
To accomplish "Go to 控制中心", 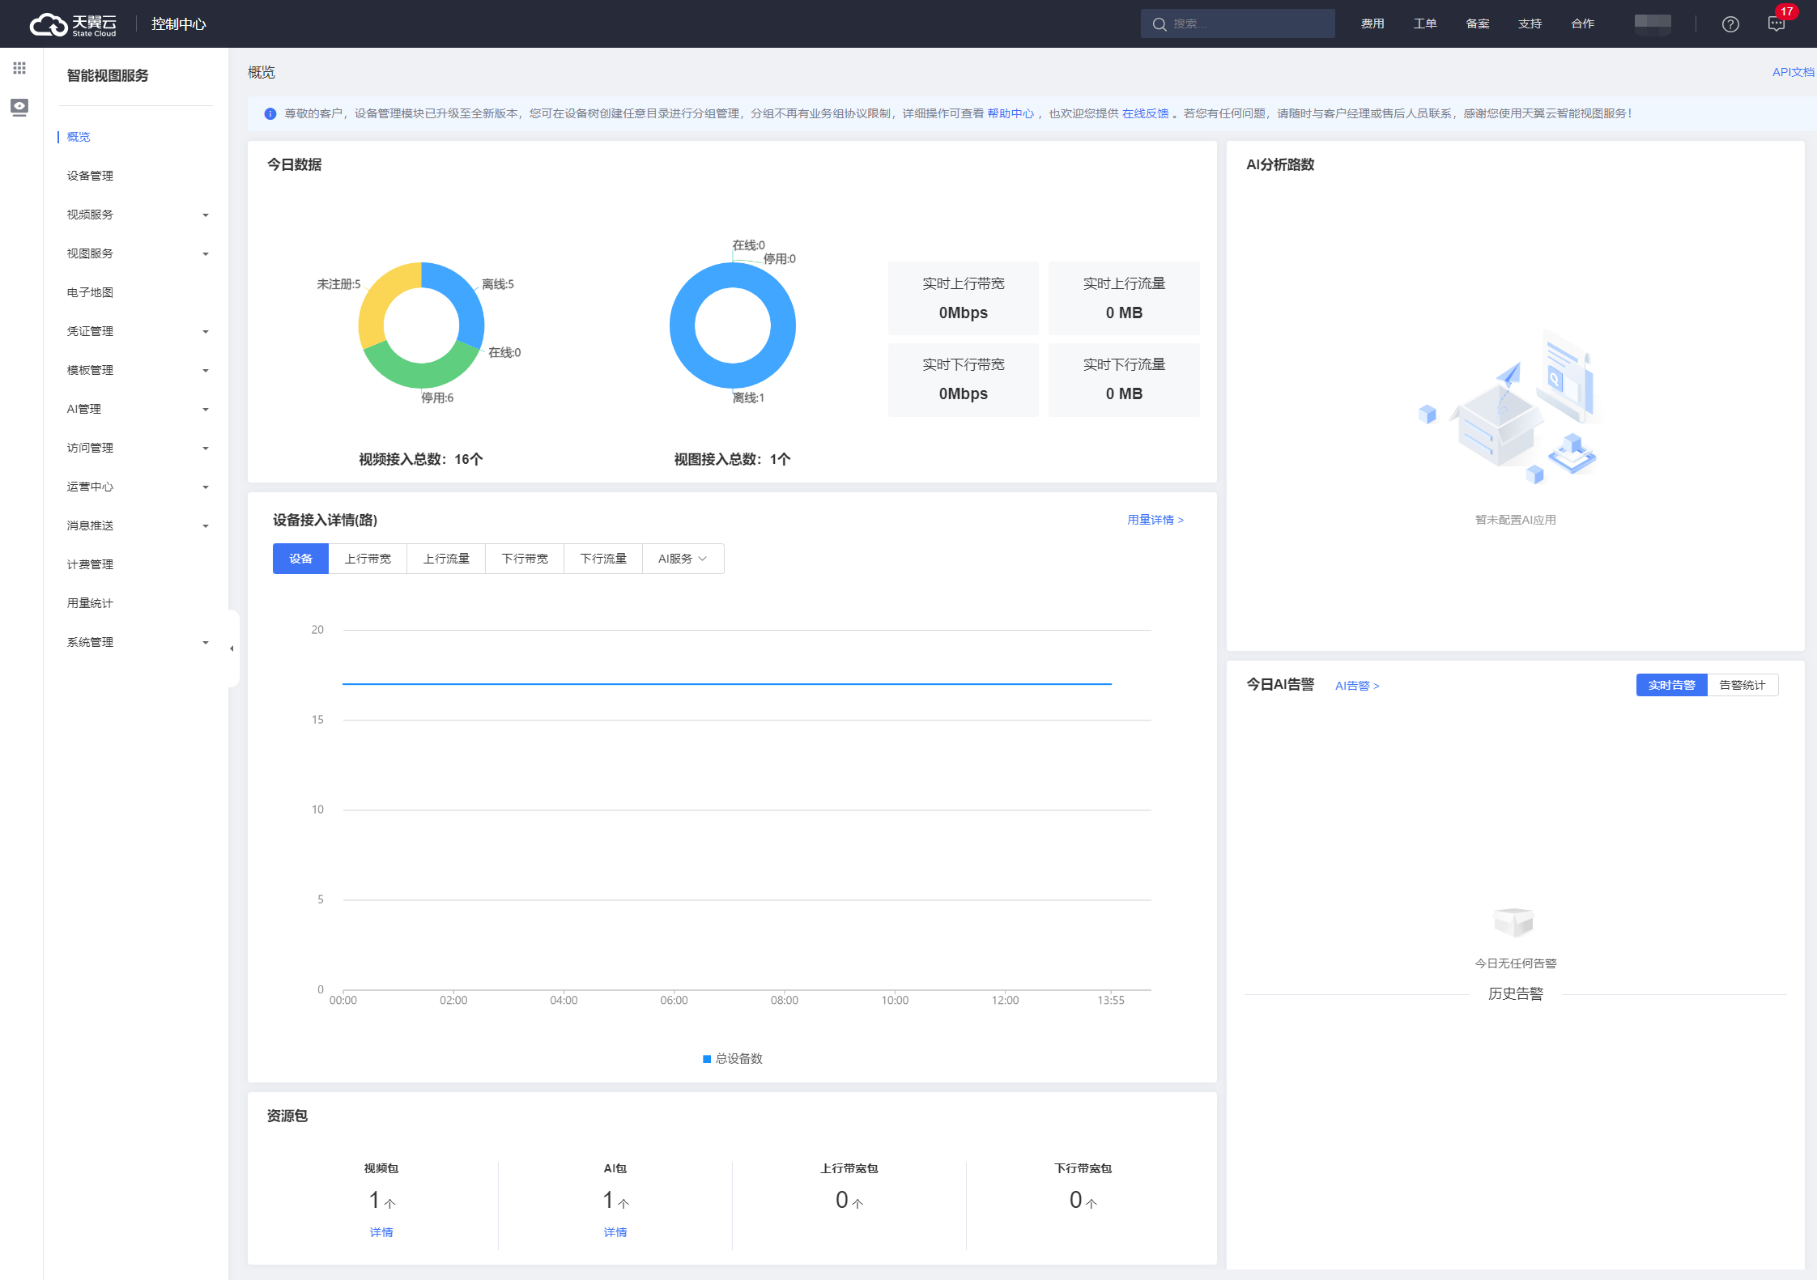I will pyautogui.click(x=178, y=24).
